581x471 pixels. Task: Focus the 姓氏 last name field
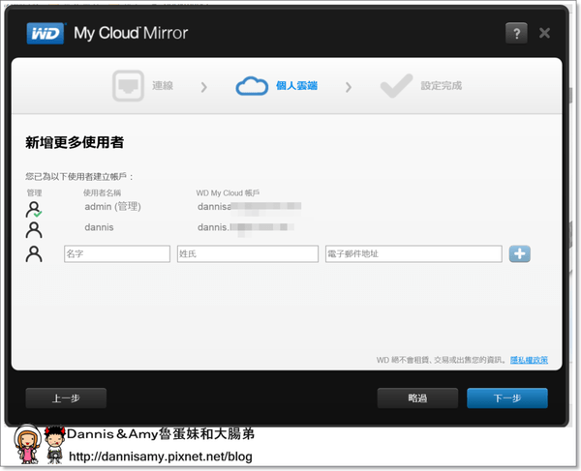(x=248, y=253)
